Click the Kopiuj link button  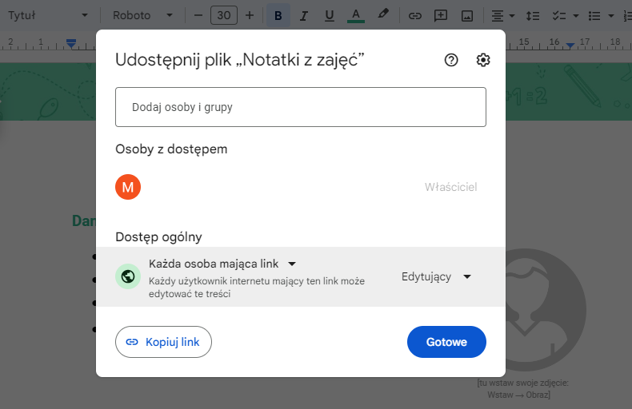[x=163, y=342]
